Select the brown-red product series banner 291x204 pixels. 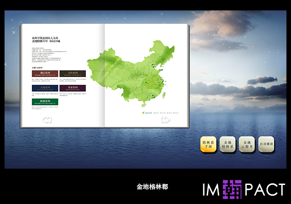(x=45, y=74)
